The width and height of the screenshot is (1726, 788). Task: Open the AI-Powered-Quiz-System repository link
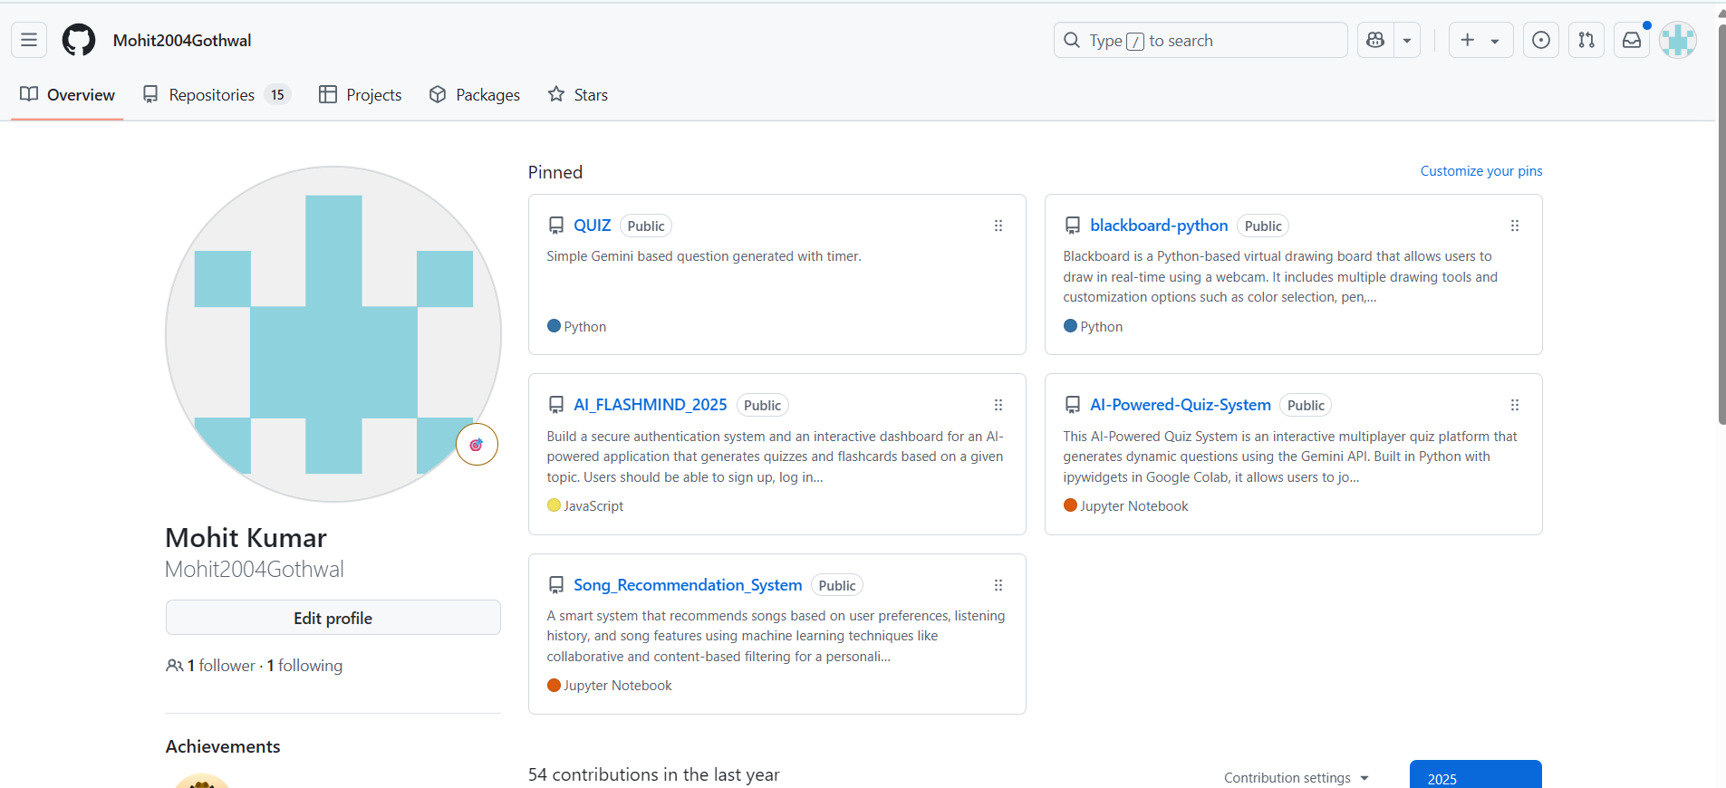(x=1180, y=405)
